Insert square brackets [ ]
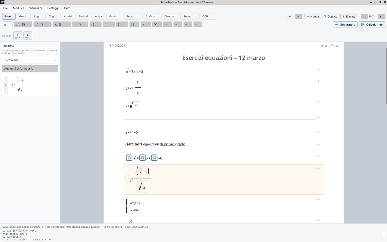The height and width of the screenshot is (242, 387). tap(109, 25)
